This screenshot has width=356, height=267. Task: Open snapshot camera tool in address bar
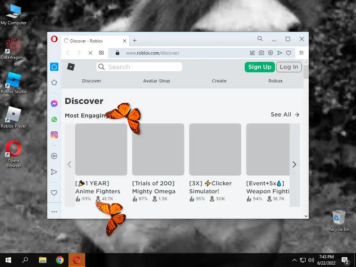coord(261,53)
